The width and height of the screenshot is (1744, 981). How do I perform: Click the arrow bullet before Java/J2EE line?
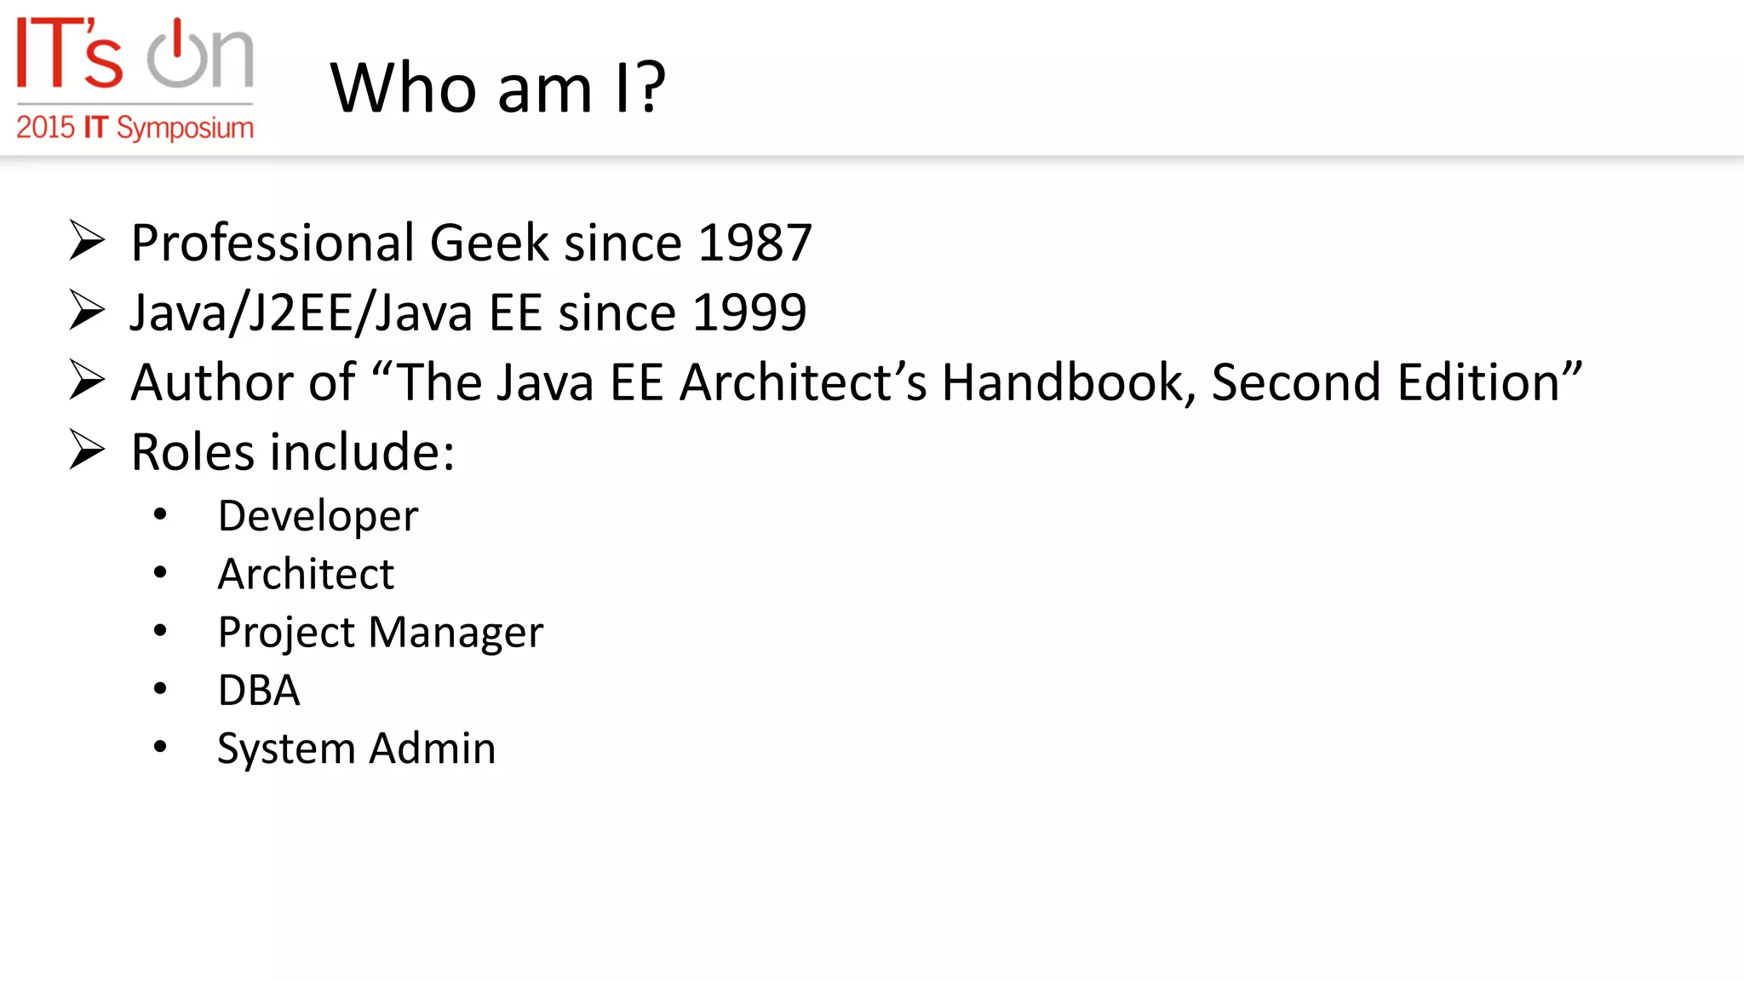pyautogui.click(x=87, y=311)
